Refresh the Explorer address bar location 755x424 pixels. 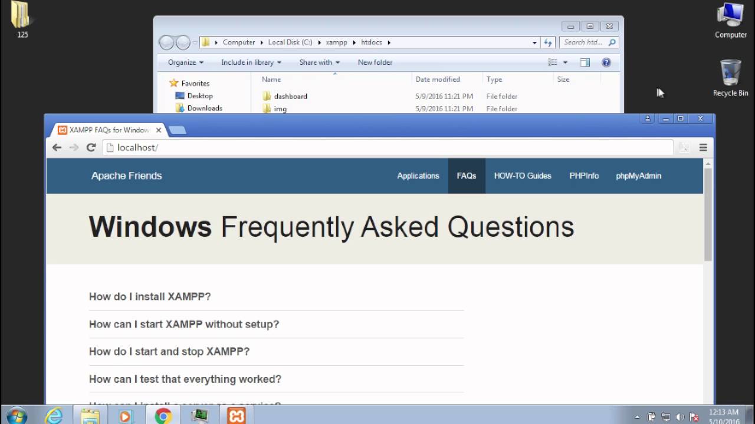[x=548, y=42]
